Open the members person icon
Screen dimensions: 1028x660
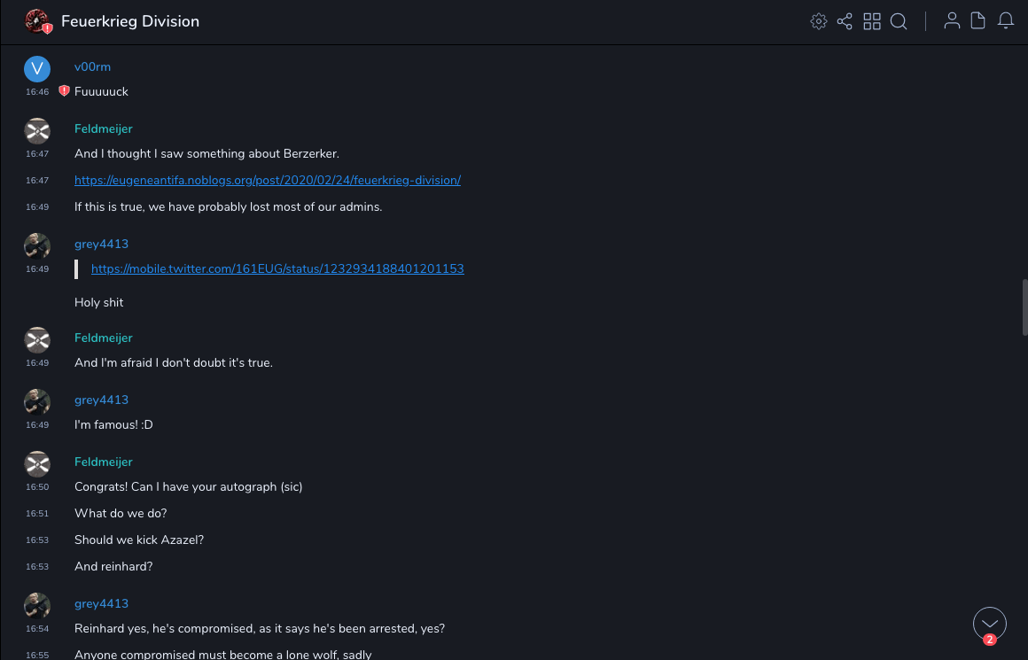tap(952, 21)
